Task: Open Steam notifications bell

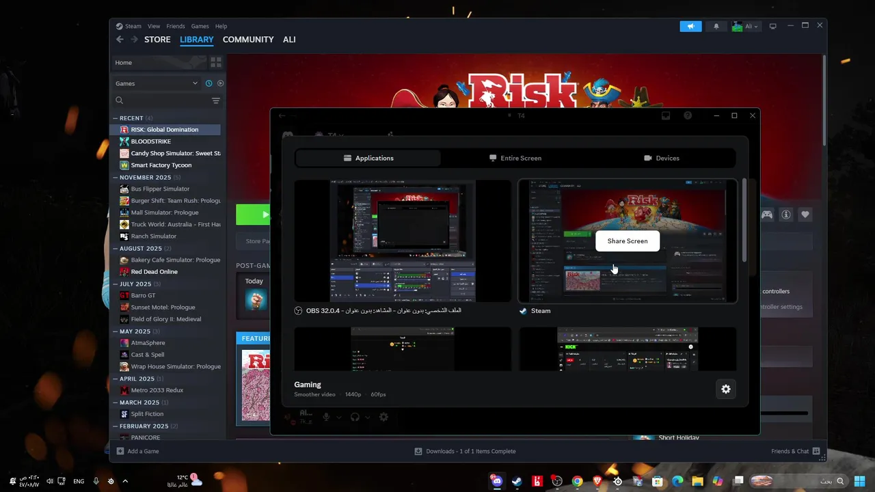Action: pyautogui.click(x=716, y=26)
